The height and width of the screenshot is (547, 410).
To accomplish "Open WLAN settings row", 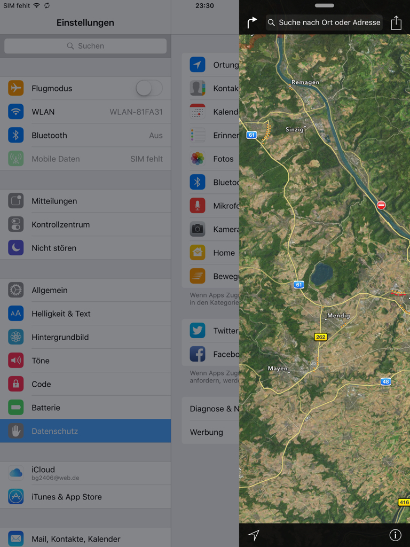I will 85,112.
